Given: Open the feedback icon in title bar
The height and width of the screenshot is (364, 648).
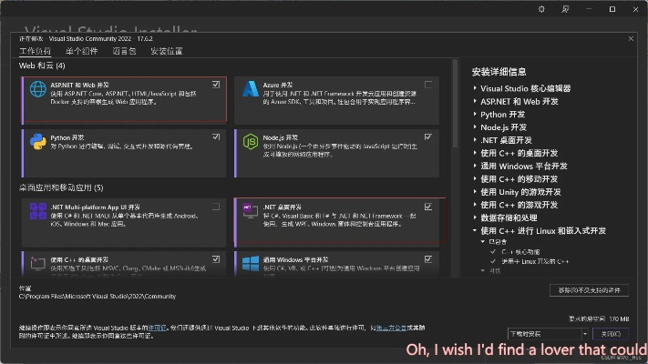Looking at the screenshot, I should pyautogui.click(x=565, y=9).
